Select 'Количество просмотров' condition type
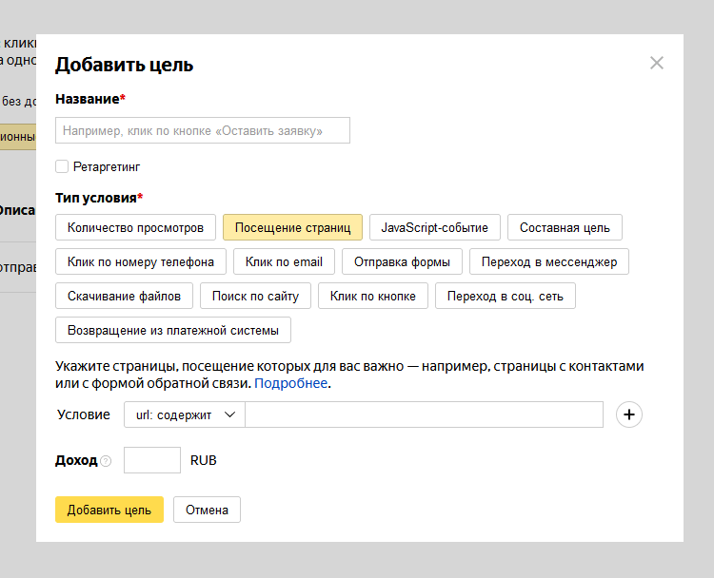The width and height of the screenshot is (714, 578). point(136,228)
